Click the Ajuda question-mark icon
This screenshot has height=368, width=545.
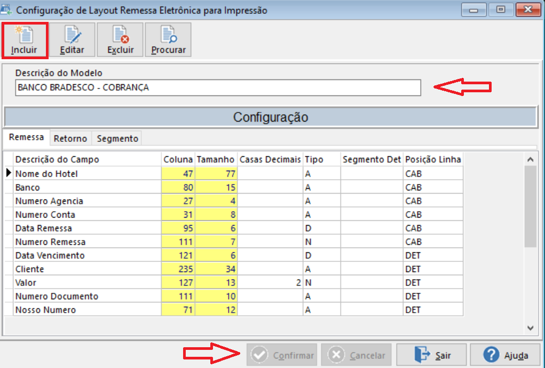490,354
